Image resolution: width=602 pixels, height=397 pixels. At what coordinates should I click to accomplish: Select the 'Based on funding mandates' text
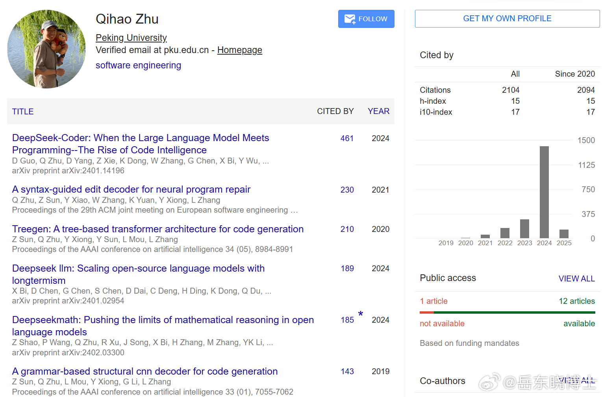pyautogui.click(x=469, y=343)
